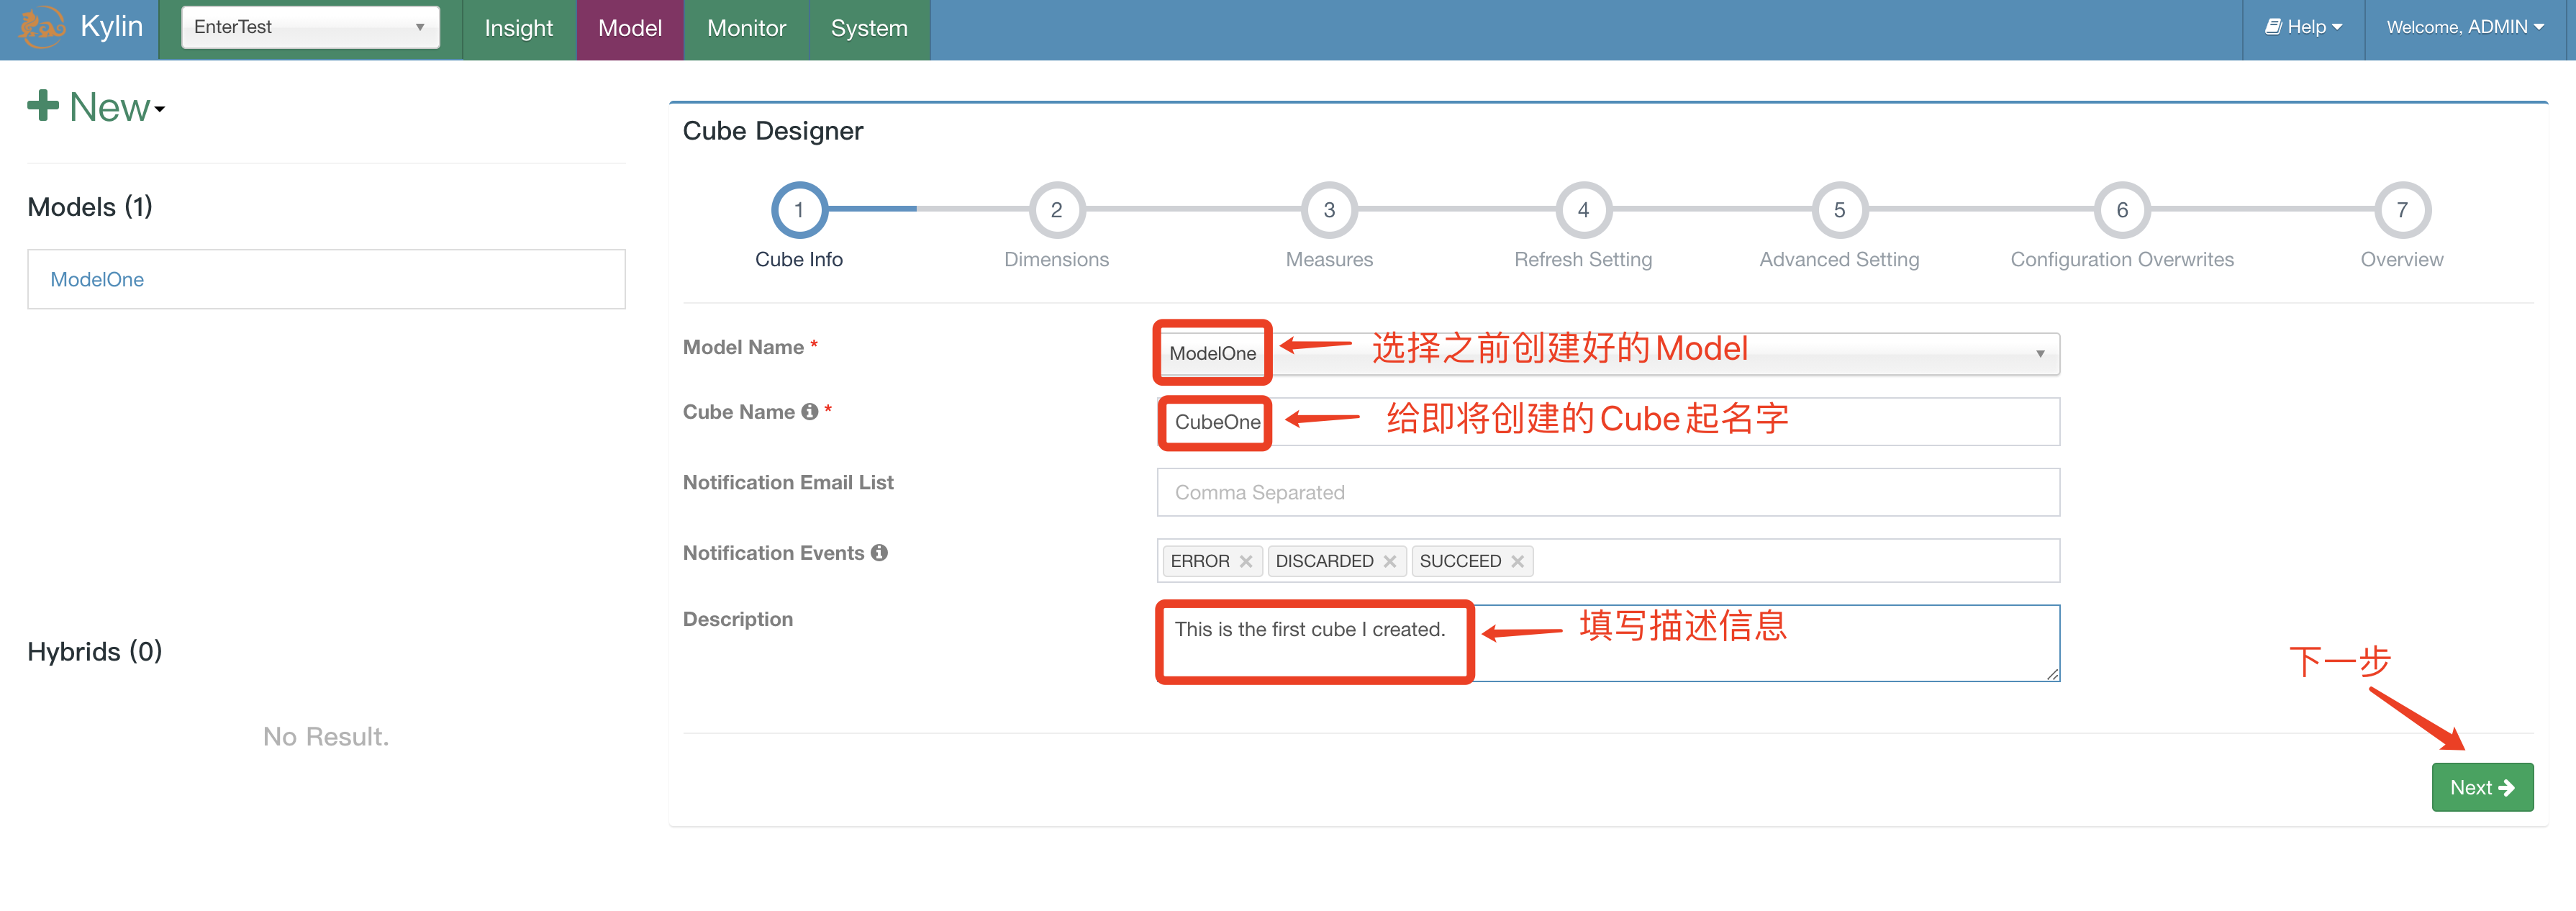2576x911 pixels.
Task: Click step 2 Dimensions circle
Action: (1056, 210)
